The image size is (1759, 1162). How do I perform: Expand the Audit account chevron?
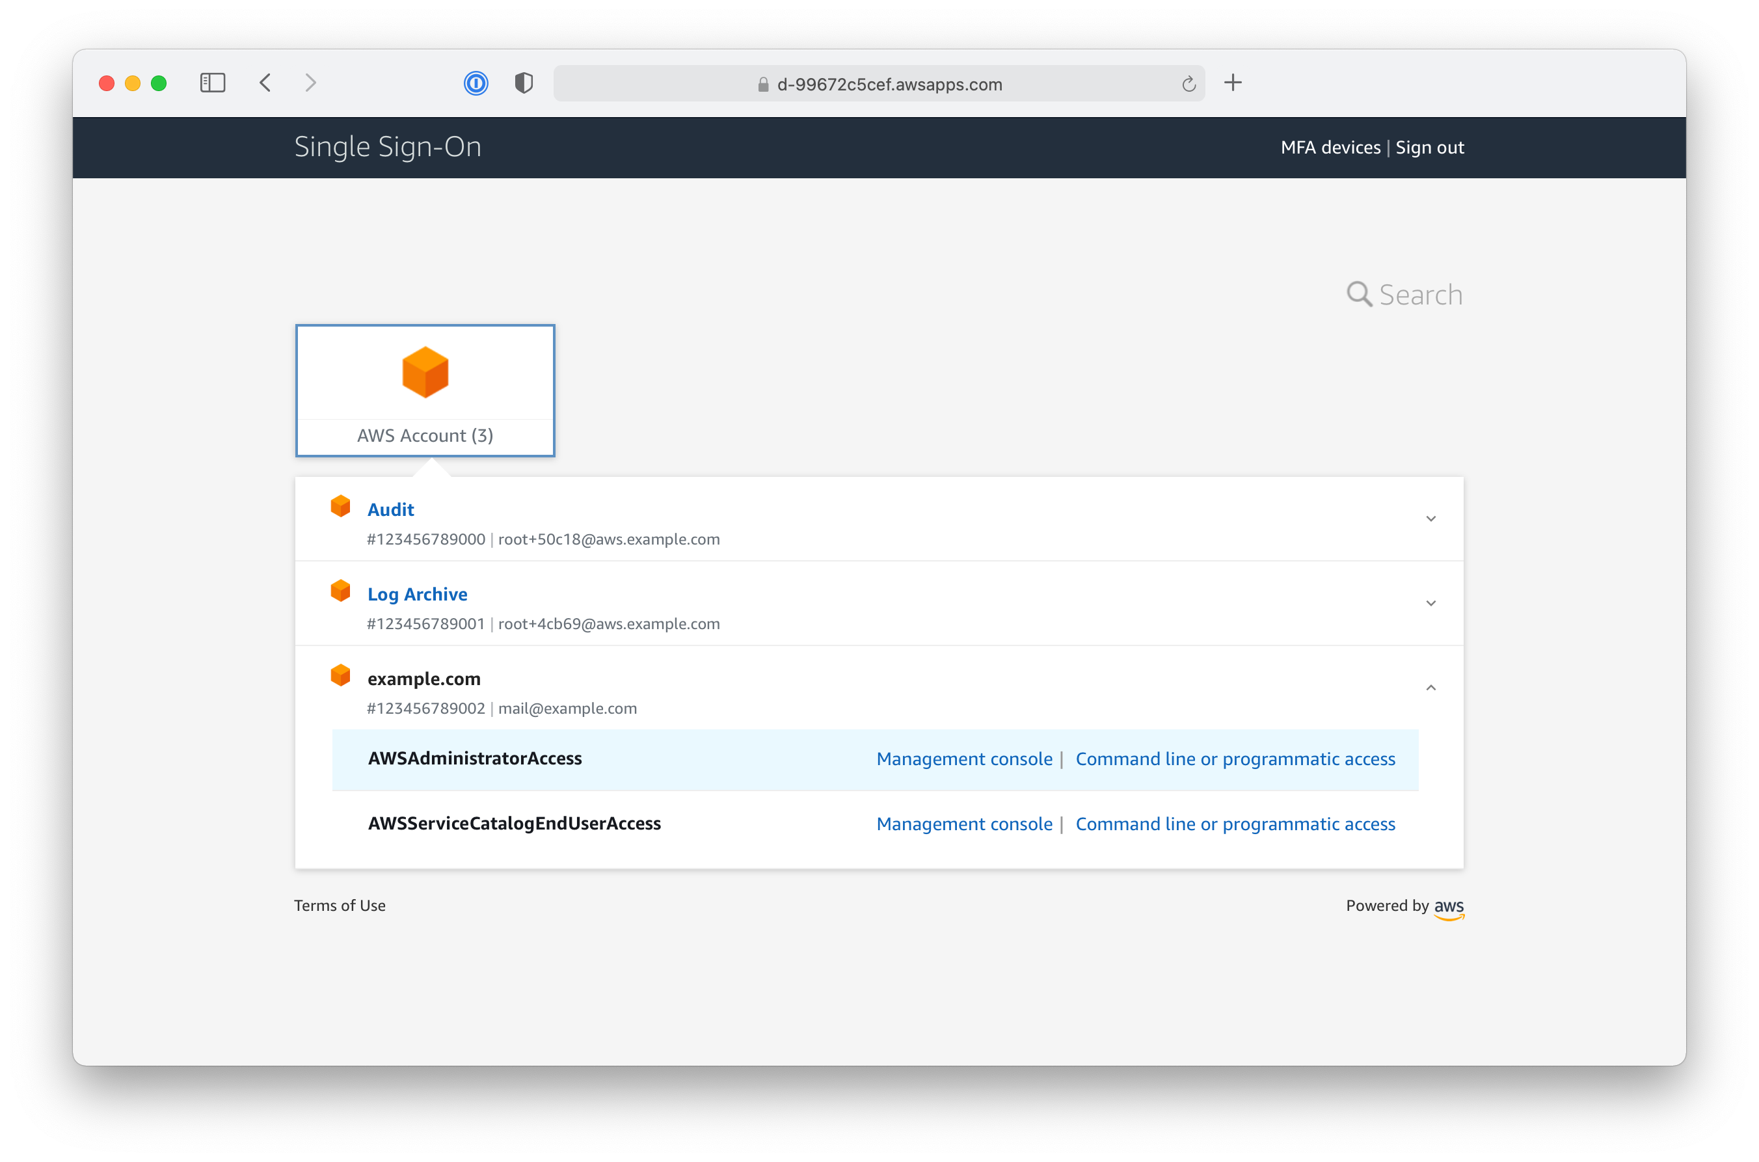click(1430, 519)
